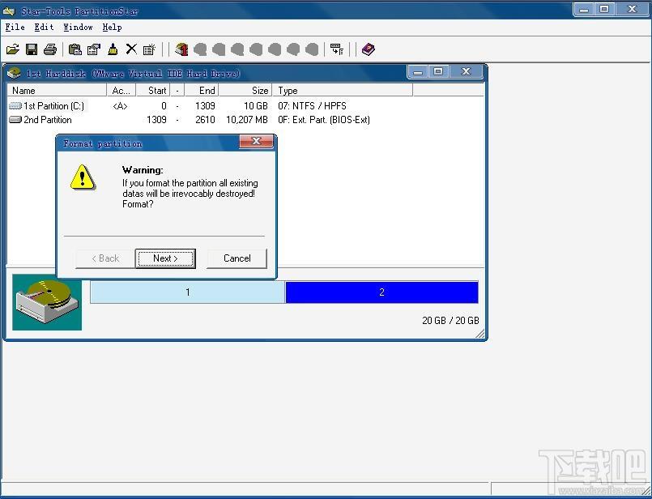
Task: Maximize the 1st Harddisk child window
Action: click(x=438, y=71)
